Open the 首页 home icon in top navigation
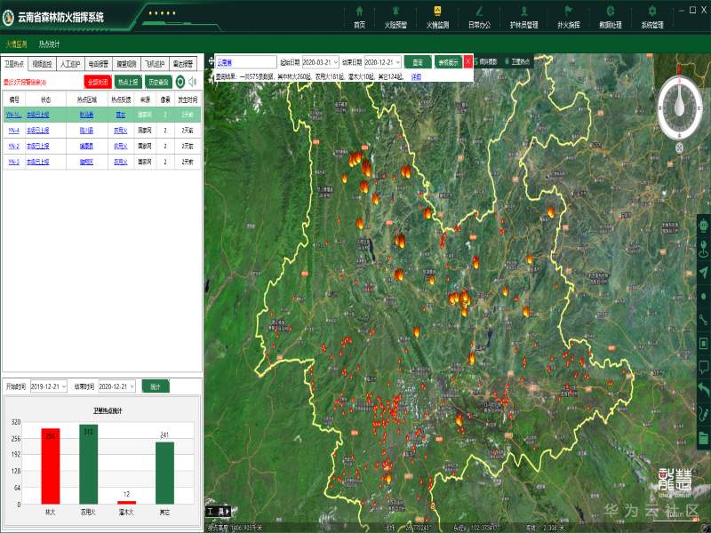 359,16
